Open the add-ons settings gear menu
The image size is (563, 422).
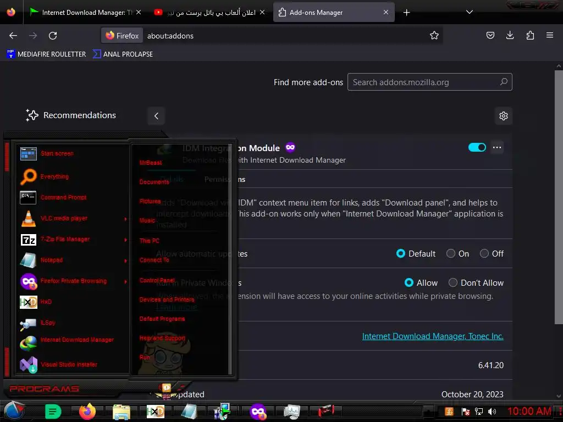click(x=504, y=116)
